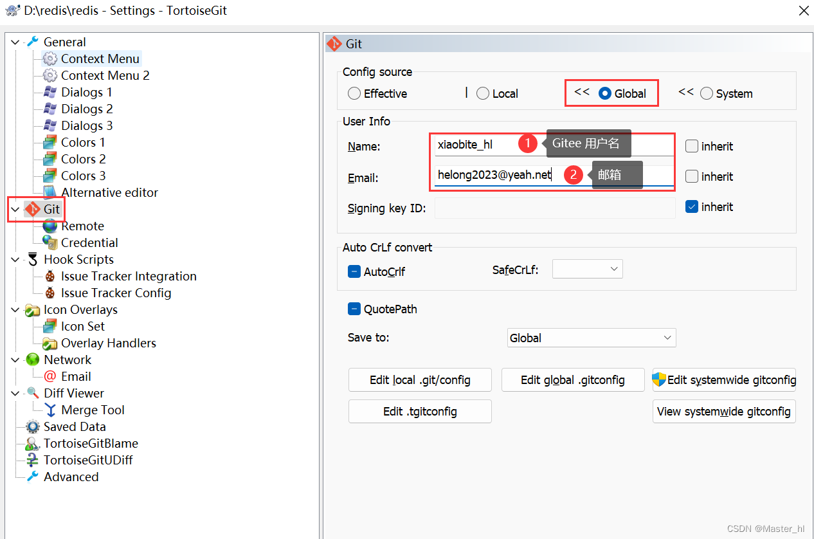Open the Saved Data settings page
The width and height of the screenshot is (814, 539).
click(x=75, y=426)
